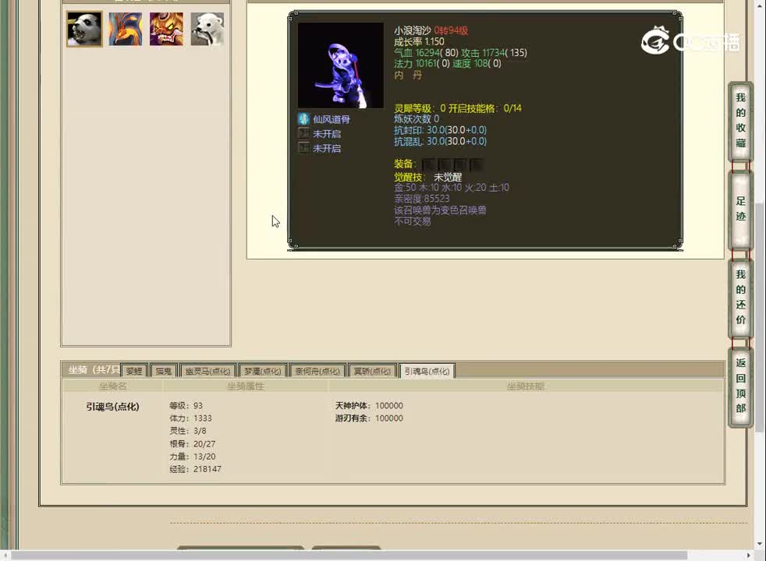Click the horizontal scrollbar thumb
Image resolution: width=766 pixels, height=561 pixels.
(x=349, y=556)
